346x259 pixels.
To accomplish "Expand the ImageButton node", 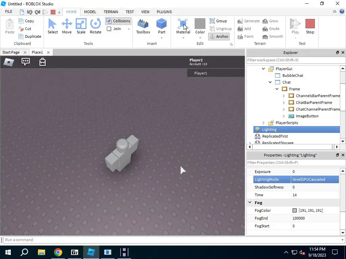I will pos(284,116).
